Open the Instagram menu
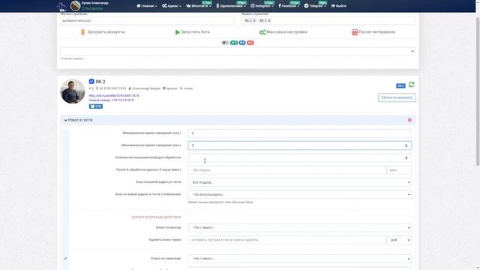This screenshot has width=480, height=270. [x=262, y=6]
